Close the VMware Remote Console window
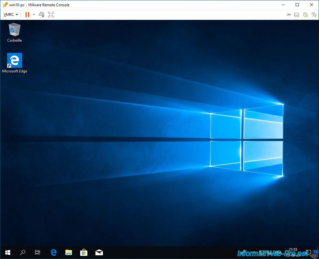The width and height of the screenshot is (319, 259). pyautogui.click(x=312, y=5)
